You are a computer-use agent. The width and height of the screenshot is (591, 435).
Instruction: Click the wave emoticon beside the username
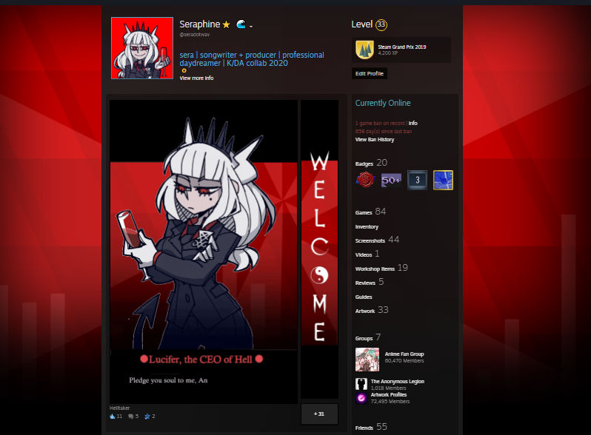[x=241, y=24]
